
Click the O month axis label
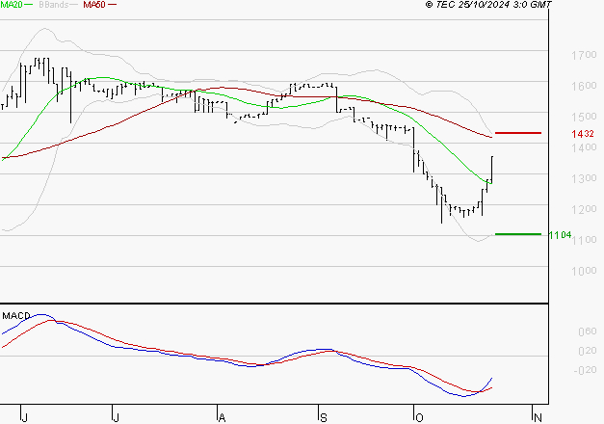click(419, 418)
